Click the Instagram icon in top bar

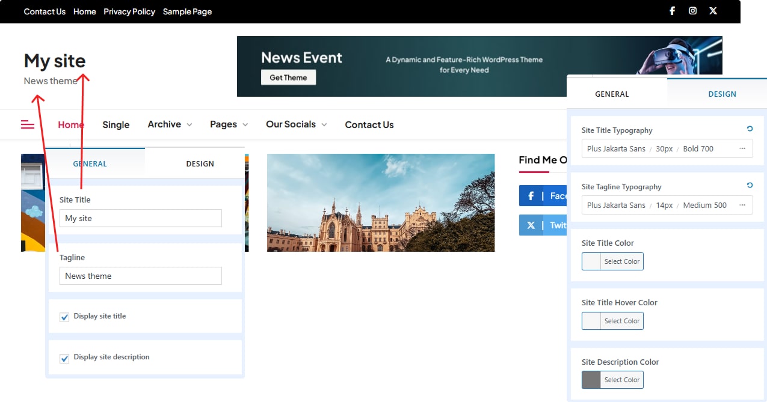pyautogui.click(x=692, y=11)
